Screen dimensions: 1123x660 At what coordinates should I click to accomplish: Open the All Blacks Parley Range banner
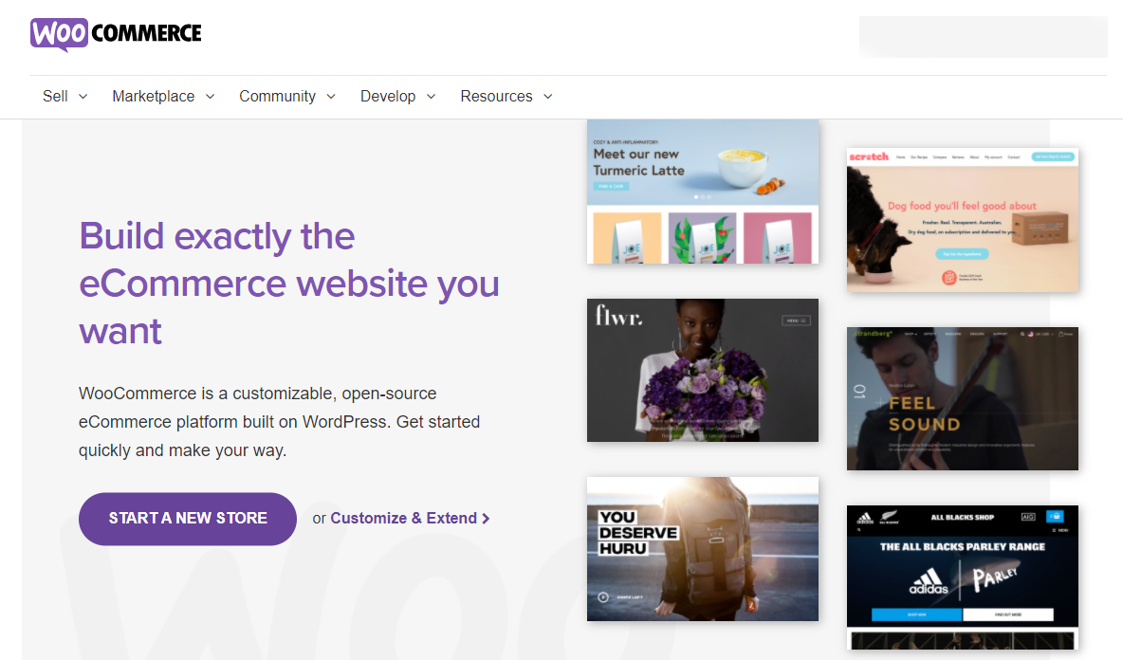point(962,547)
